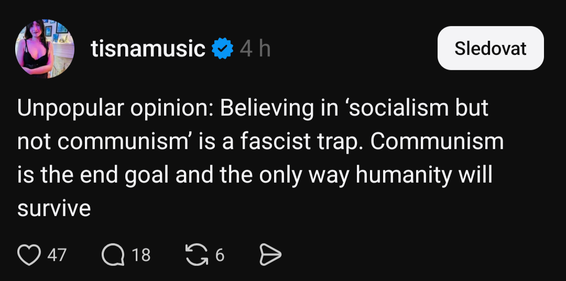Click the 4 h post timestamp
This screenshot has width=566, height=281.
(255, 49)
